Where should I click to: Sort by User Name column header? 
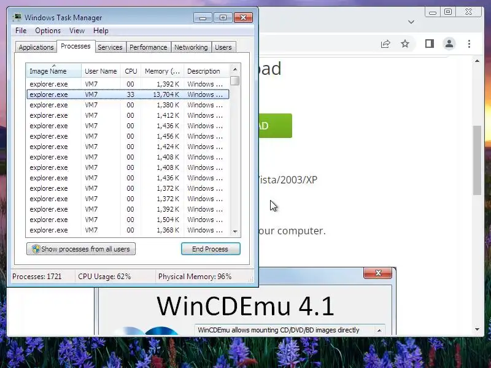101,71
